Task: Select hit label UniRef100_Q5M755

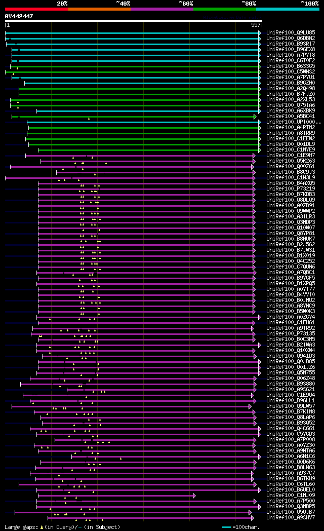Action: tap(291, 373)
